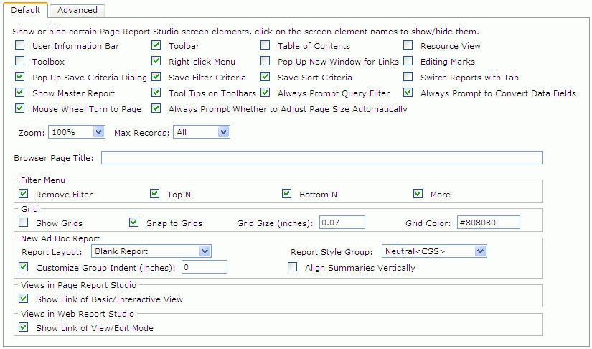
Task: Select the Default tab
Action: (x=25, y=10)
